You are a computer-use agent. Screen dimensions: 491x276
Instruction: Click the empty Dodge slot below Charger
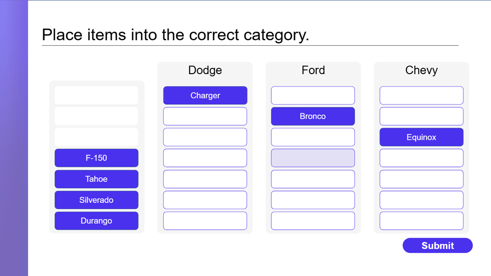tap(205, 116)
